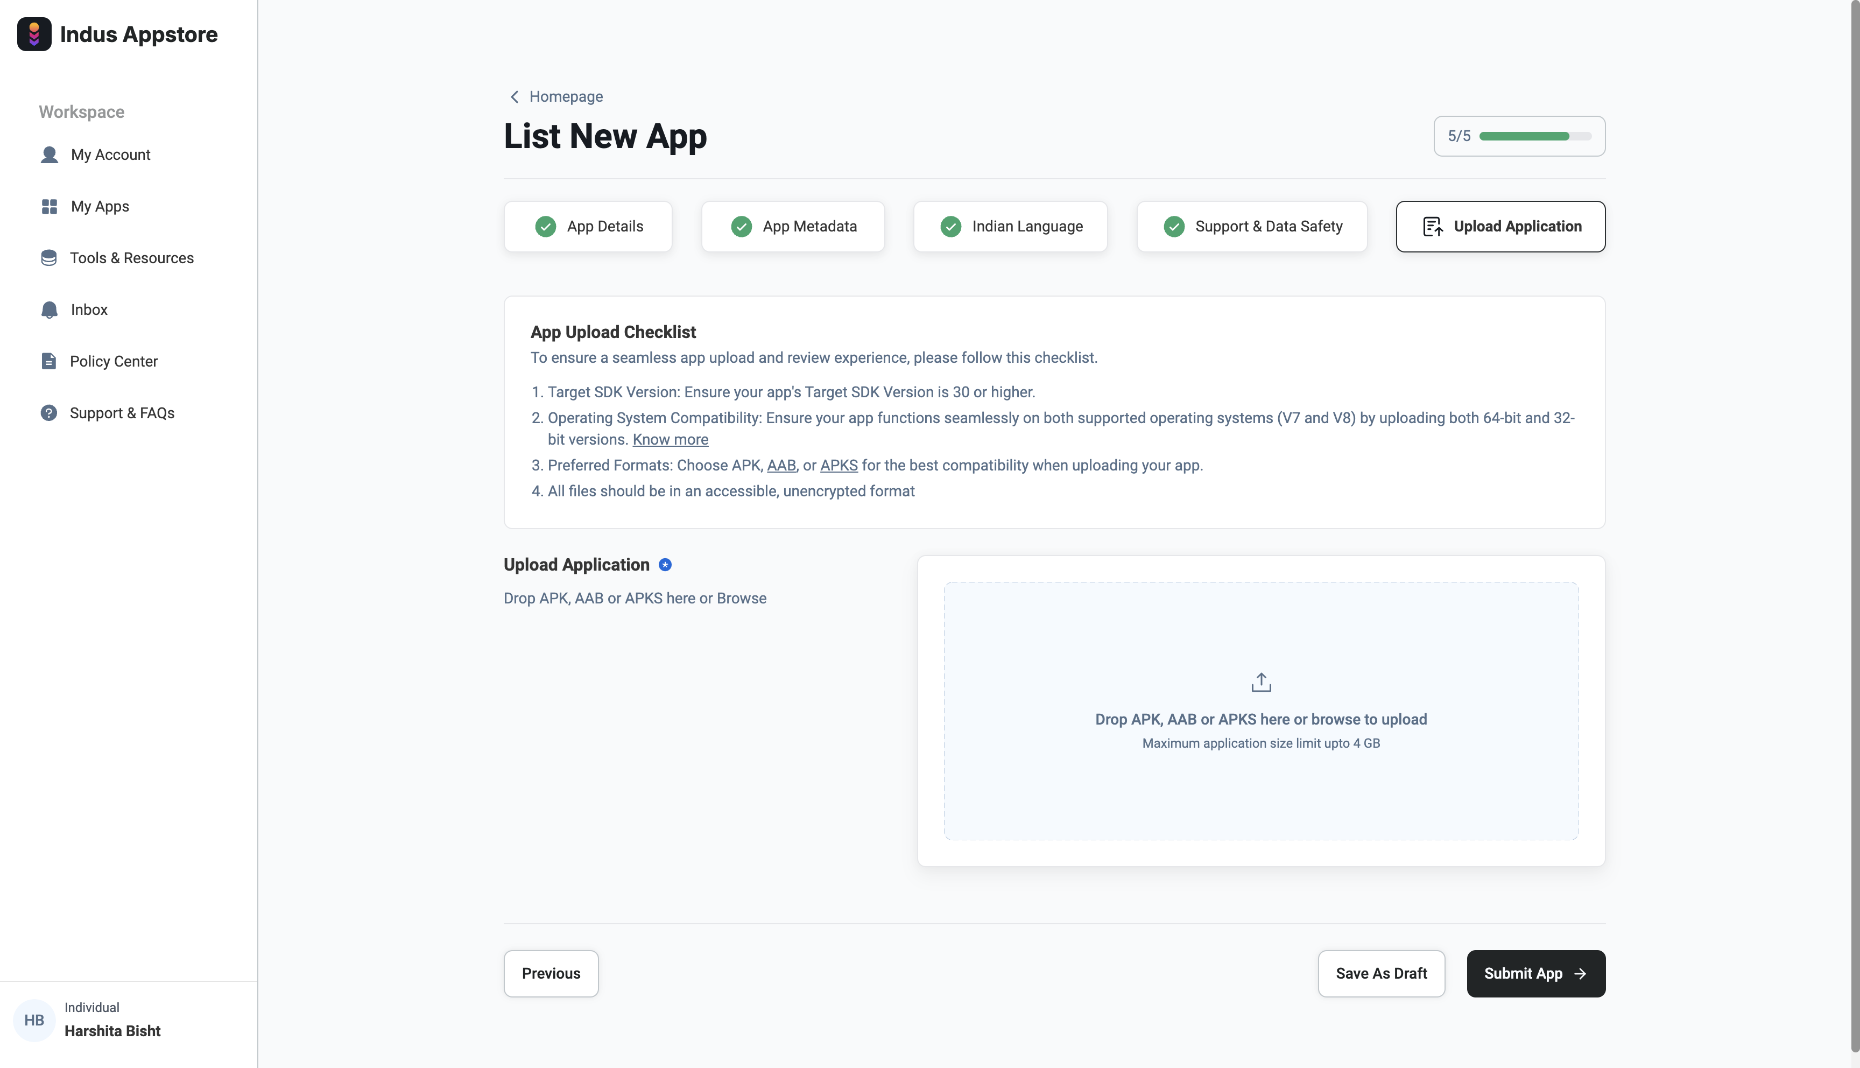Viewport: 1860px width, 1068px height.
Task: Switch to the Indian Language step
Action: pos(1010,227)
